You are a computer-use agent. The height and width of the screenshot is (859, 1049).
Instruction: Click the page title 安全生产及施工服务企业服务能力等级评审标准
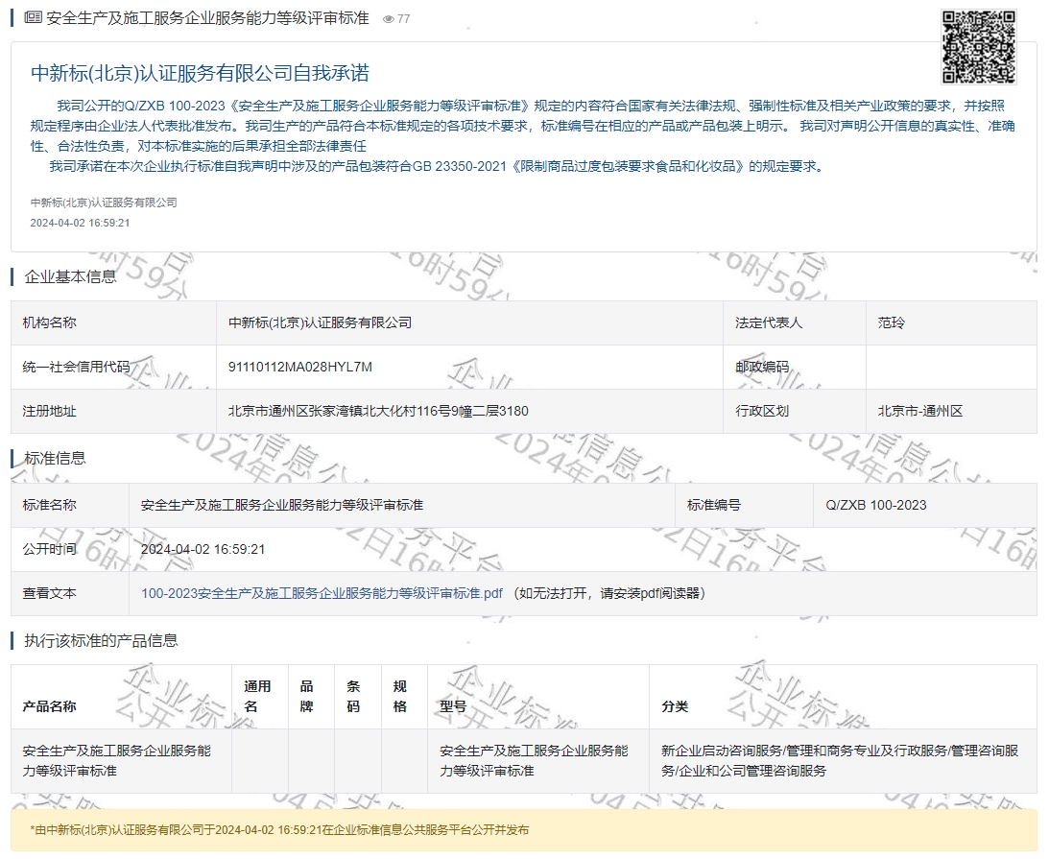[207, 18]
